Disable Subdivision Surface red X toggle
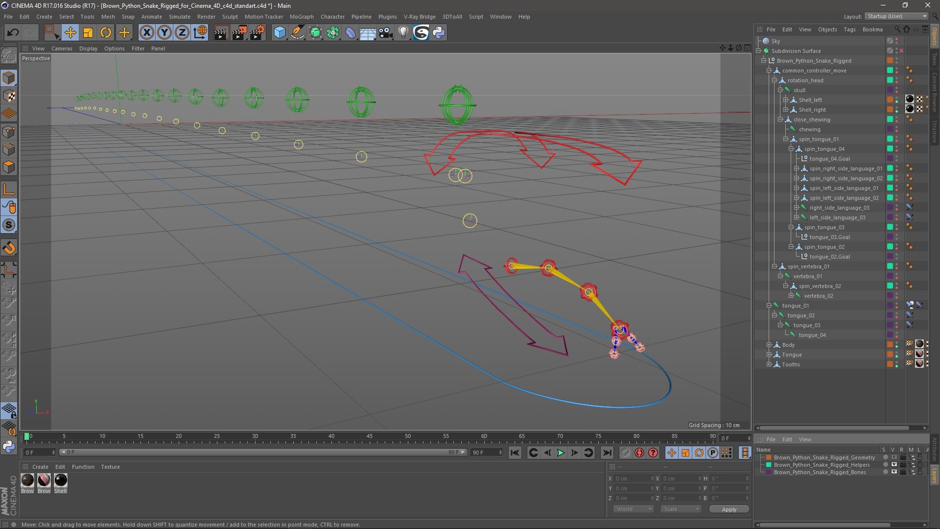 pyautogui.click(x=901, y=51)
